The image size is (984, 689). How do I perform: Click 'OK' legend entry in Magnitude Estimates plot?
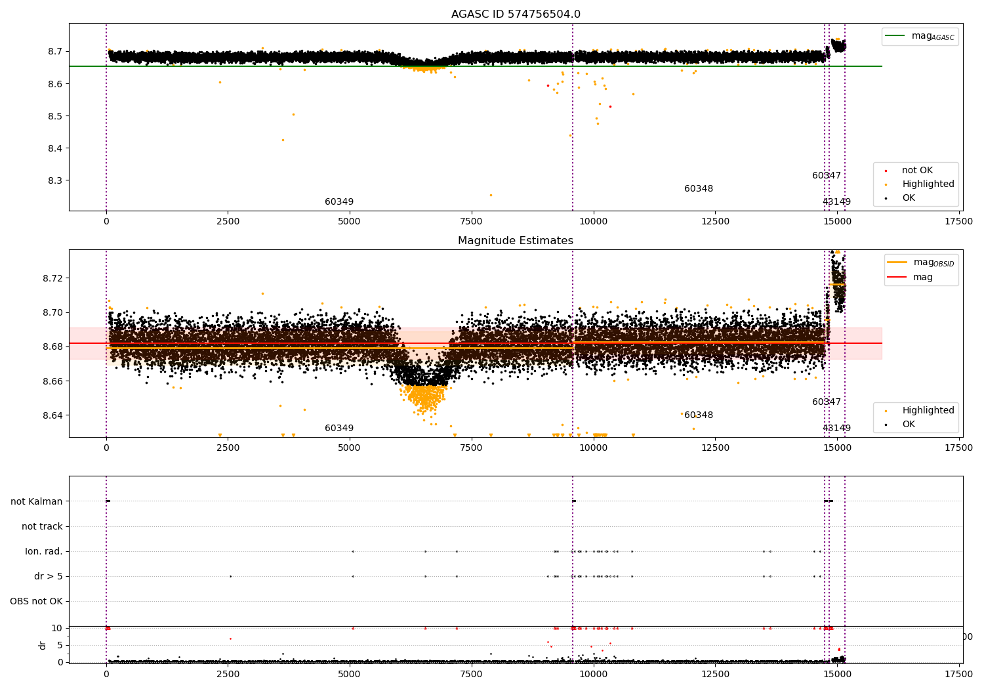click(900, 425)
